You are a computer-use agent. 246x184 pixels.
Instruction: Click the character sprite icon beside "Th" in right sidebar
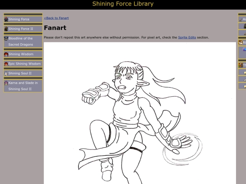[x=241, y=65]
